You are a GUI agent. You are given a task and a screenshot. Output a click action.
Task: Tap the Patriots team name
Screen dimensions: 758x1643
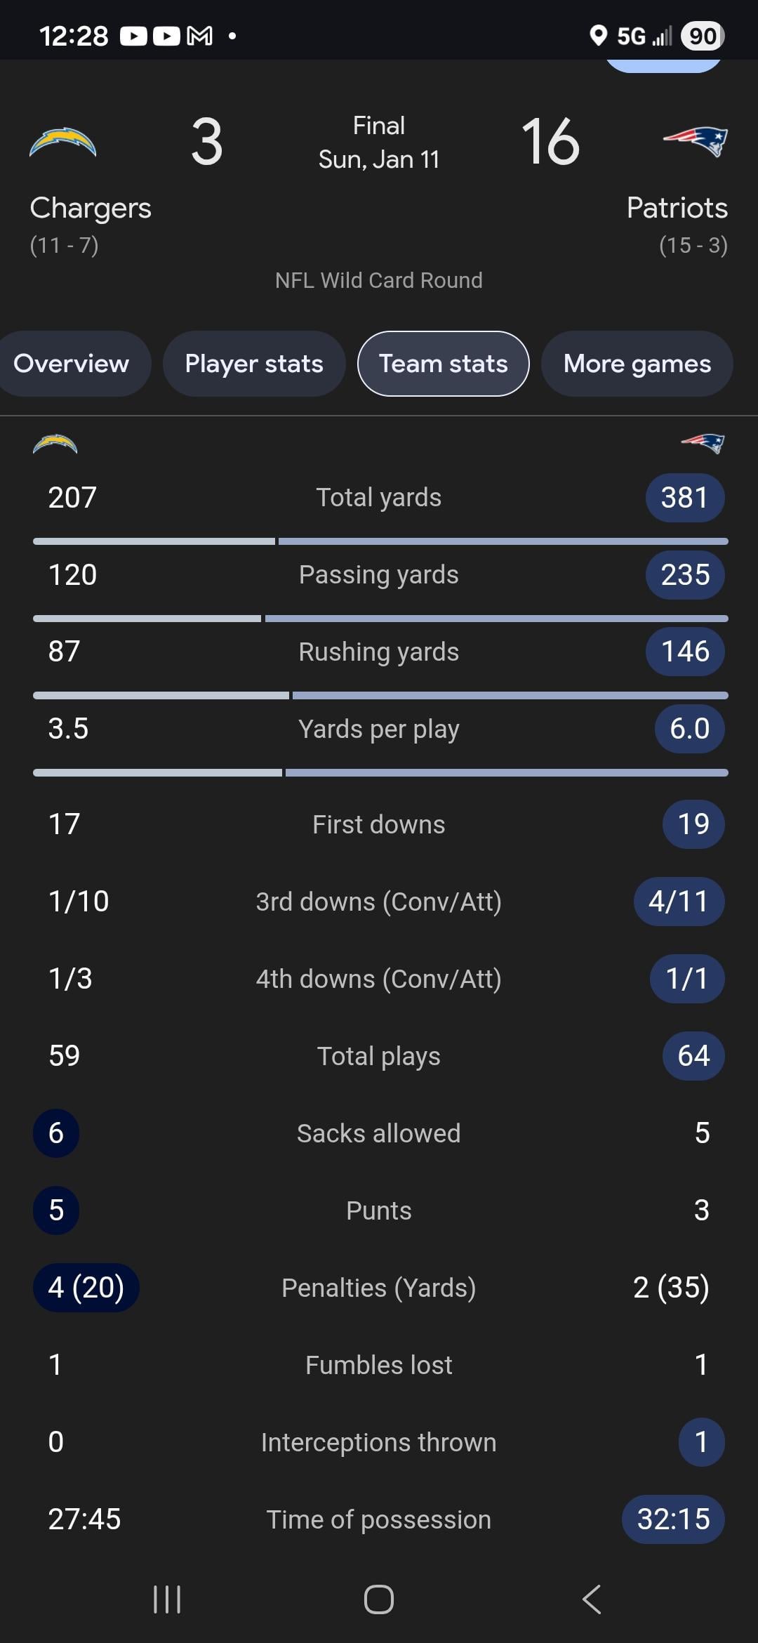click(677, 209)
